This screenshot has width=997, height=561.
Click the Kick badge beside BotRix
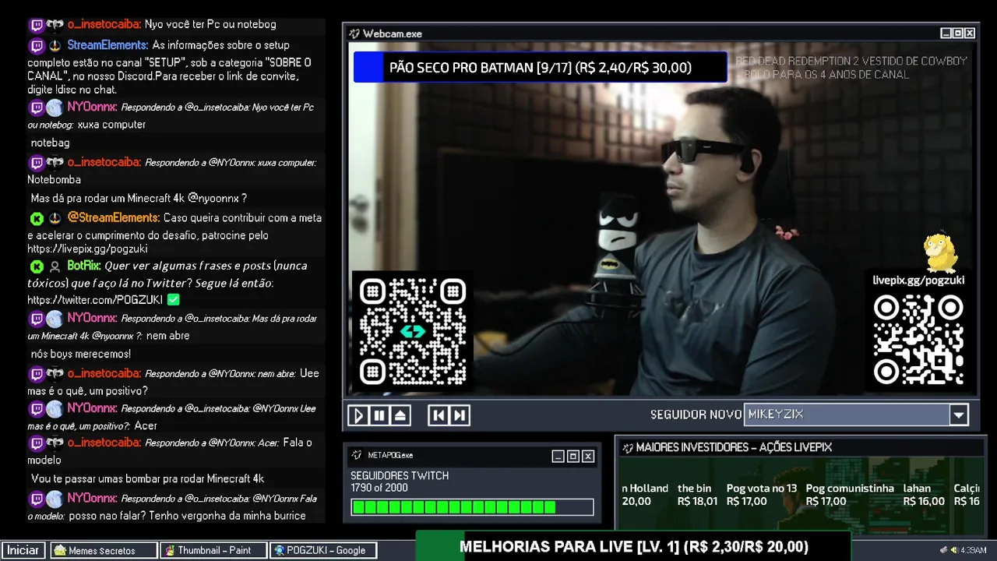37,266
